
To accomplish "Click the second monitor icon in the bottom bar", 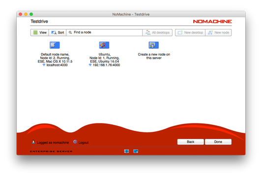I will click(x=136, y=151).
